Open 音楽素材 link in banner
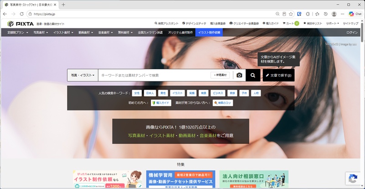365x189 pixels. click(x=208, y=135)
